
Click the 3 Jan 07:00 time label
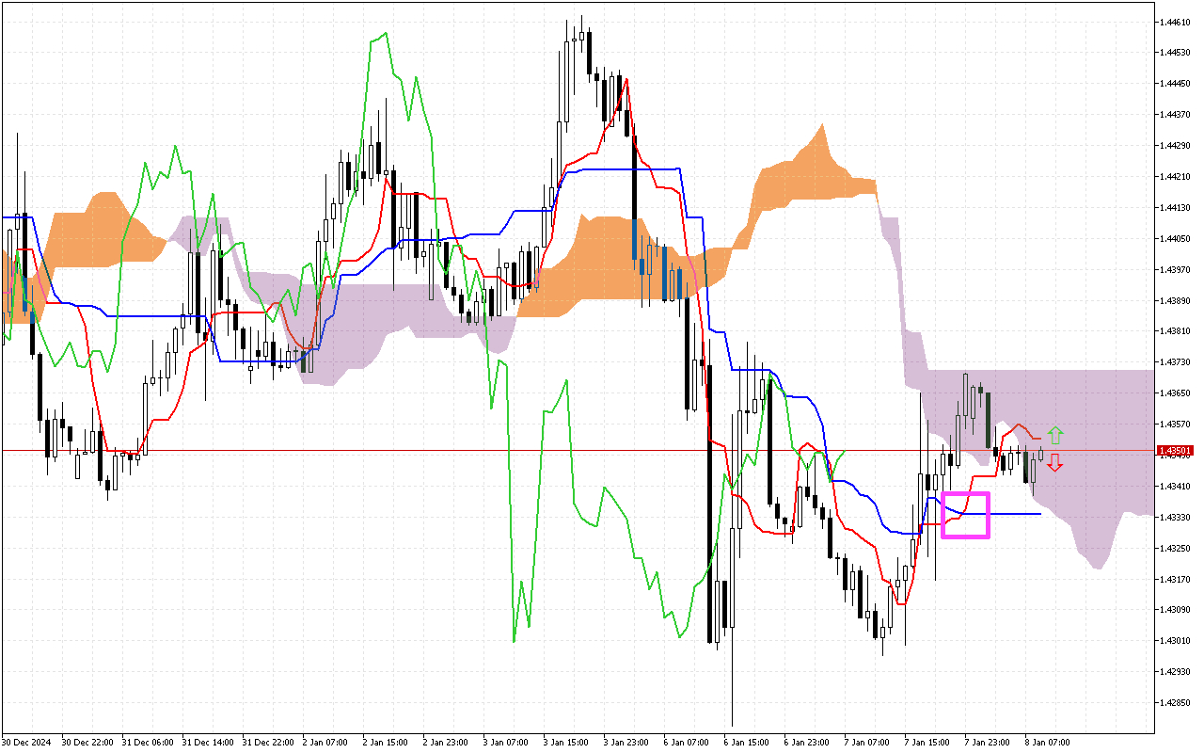pos(506,743)
